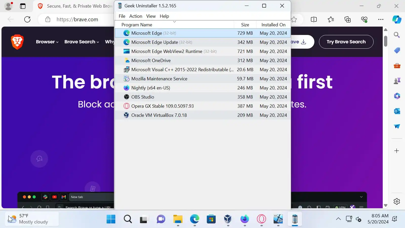Click the Oracle VM VirtualBox list icon

click(x=126, y=115)
